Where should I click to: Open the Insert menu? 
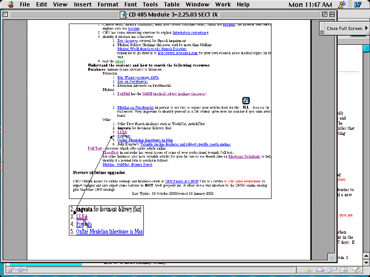(x=83, y=5)
